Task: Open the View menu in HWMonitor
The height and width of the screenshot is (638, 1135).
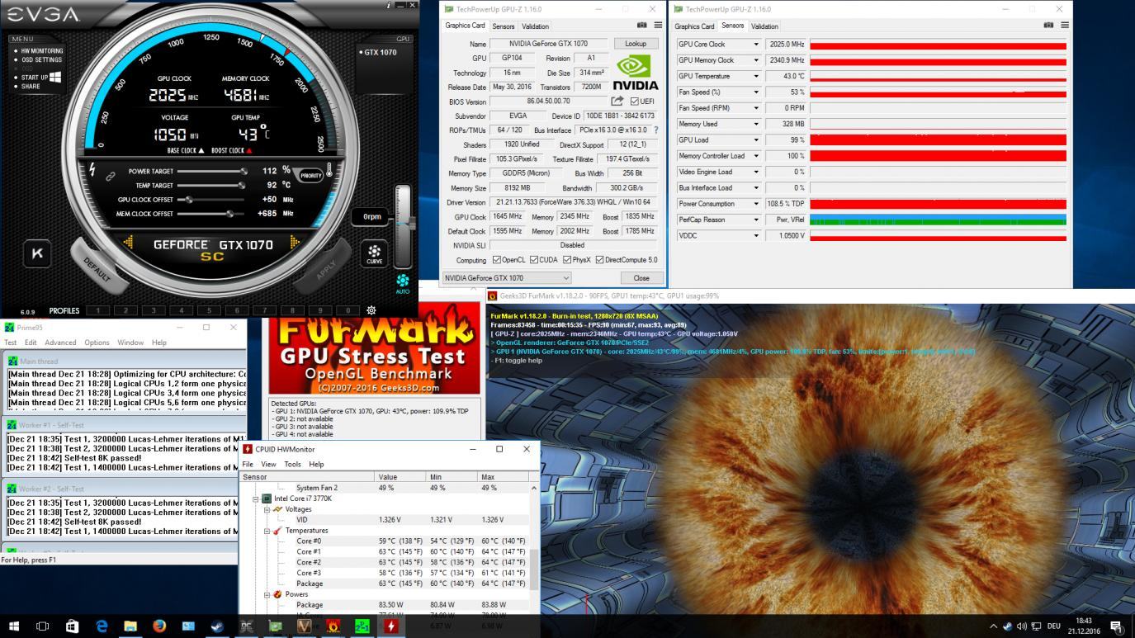Action: pos(268,464)
